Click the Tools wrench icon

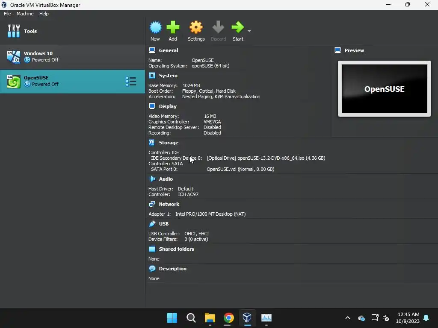[14, 31]
